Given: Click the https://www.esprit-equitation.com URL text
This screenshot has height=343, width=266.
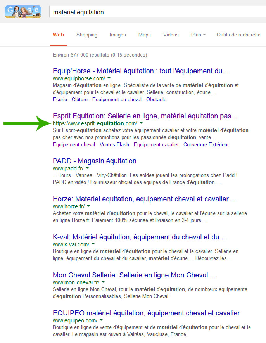Looking at the screenshot, I should [x=95, y=123].
